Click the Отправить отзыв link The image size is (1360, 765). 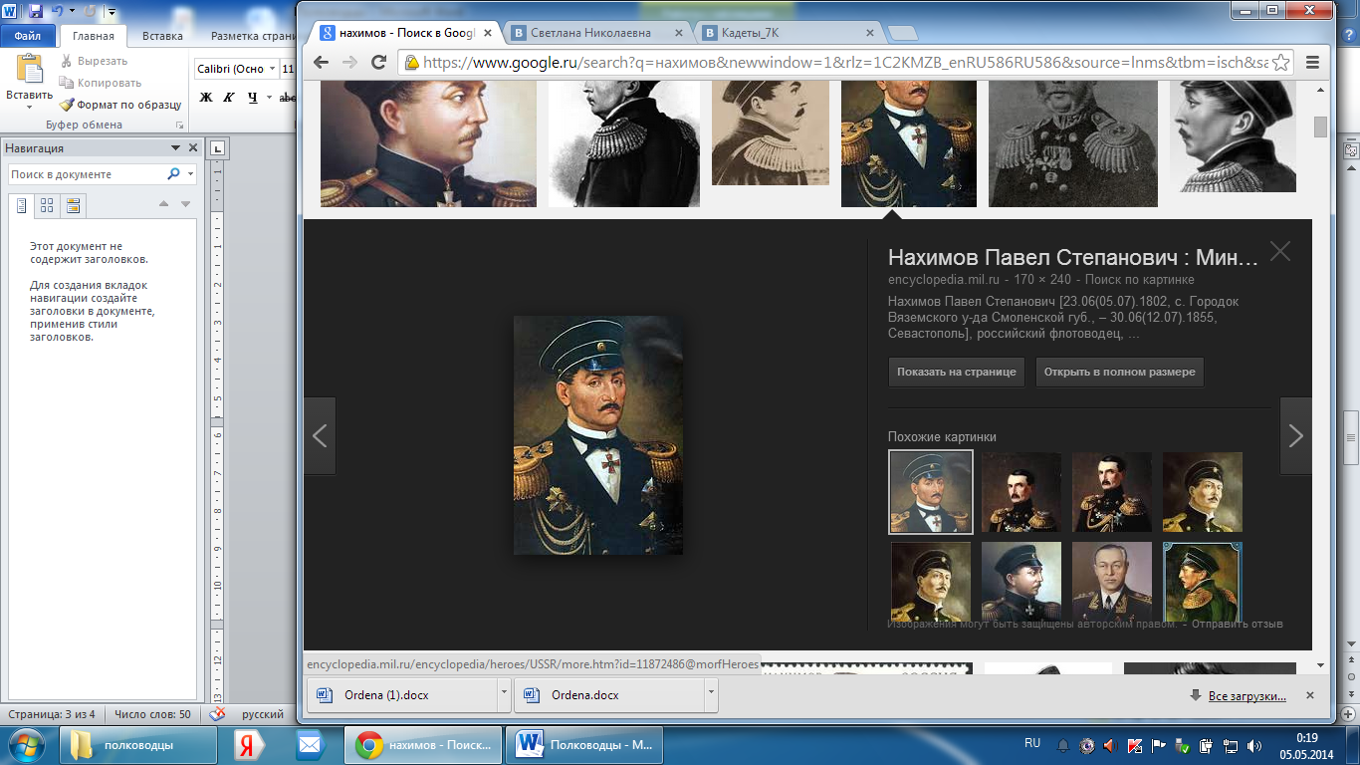tap(1237, 624)
